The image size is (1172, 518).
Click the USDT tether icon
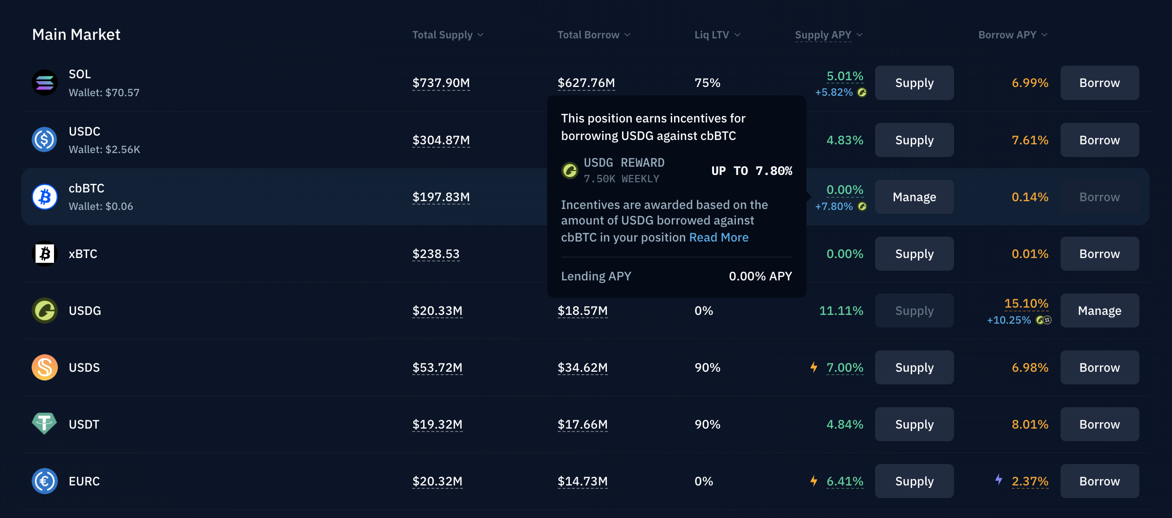pos(44,424)
